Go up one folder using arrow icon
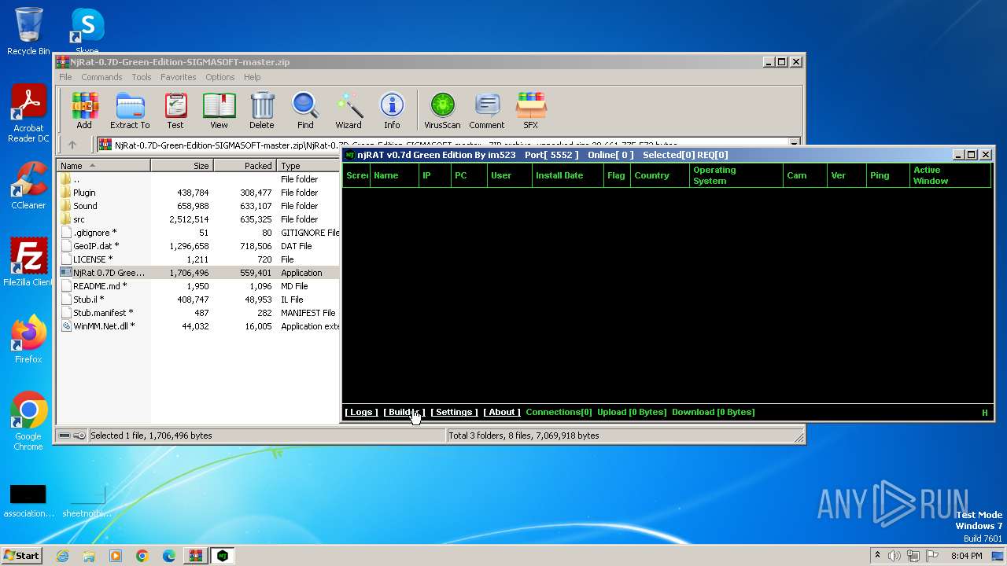This screenshot has width=1007, height=566. click(72, 145)
